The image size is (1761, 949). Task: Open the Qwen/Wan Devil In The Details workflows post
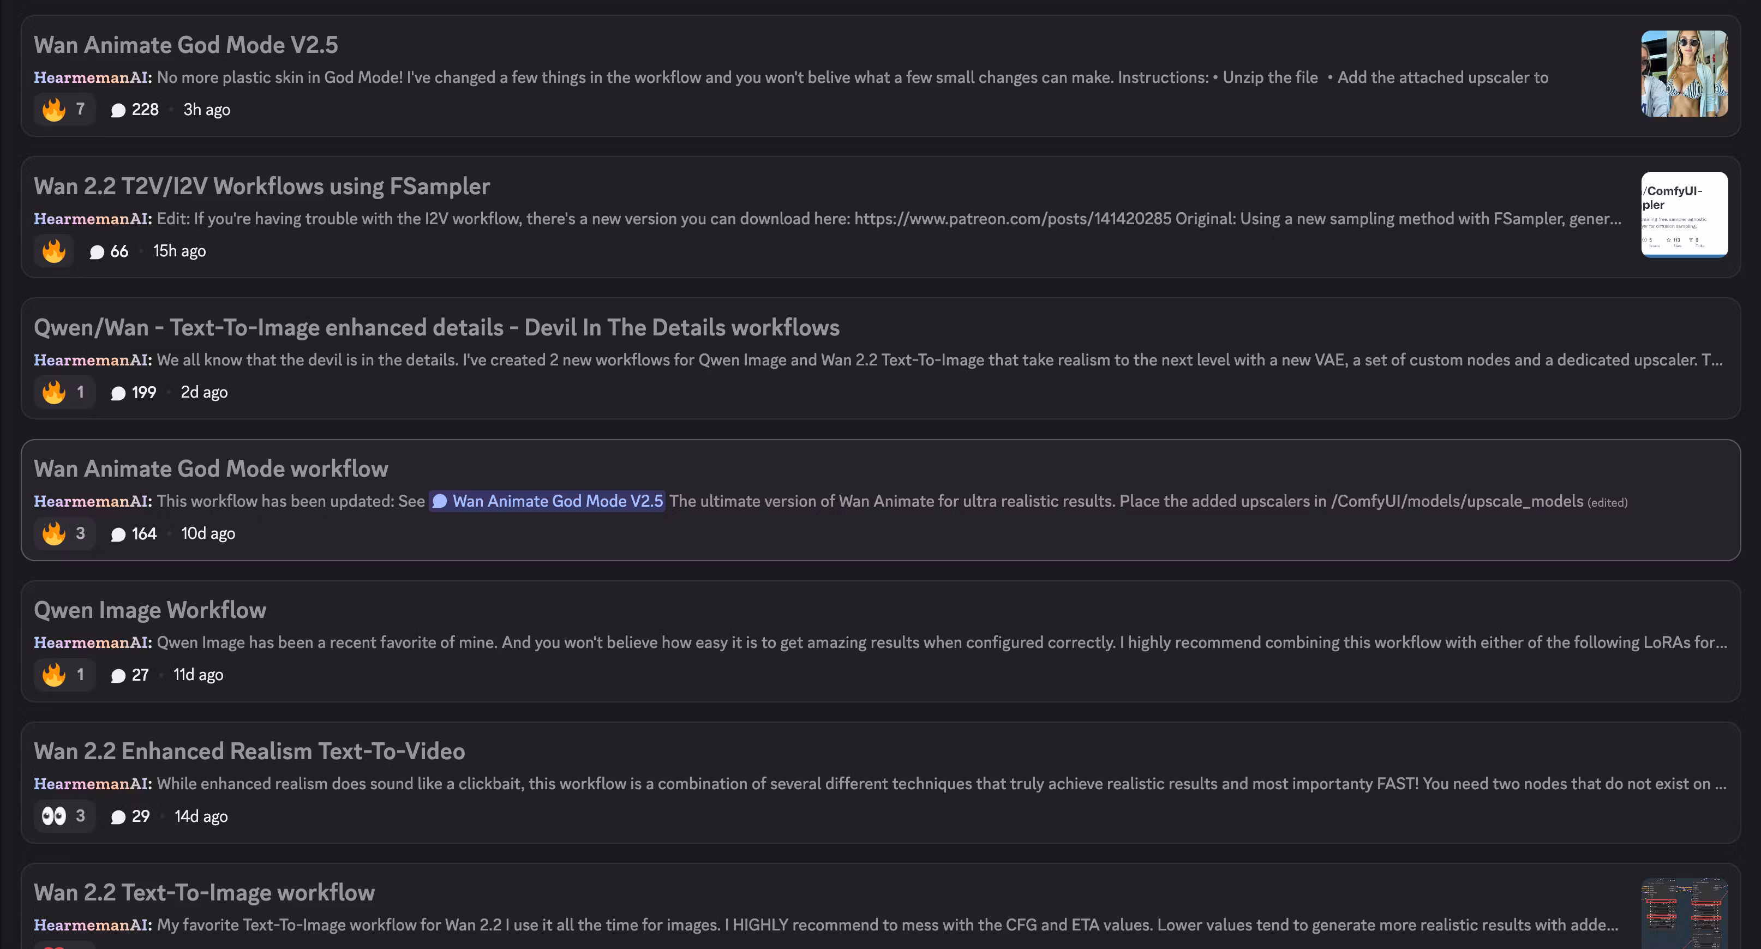pos(437,327)
